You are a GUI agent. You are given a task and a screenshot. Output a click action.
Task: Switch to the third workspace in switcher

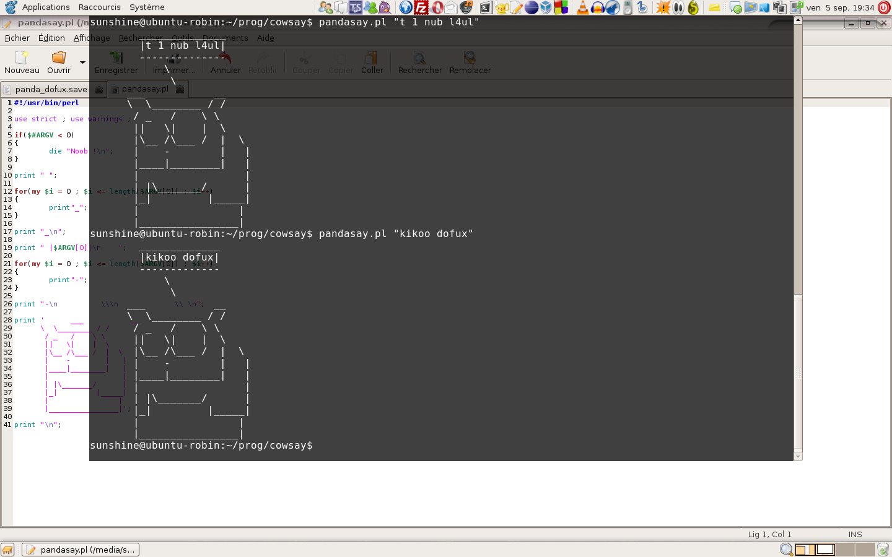845,550
